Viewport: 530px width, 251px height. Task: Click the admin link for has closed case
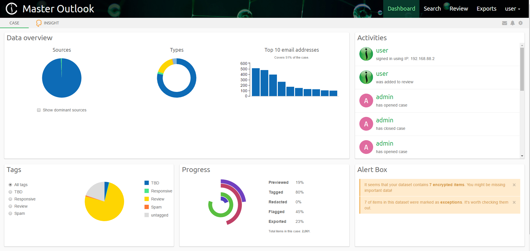pos(384,120)
